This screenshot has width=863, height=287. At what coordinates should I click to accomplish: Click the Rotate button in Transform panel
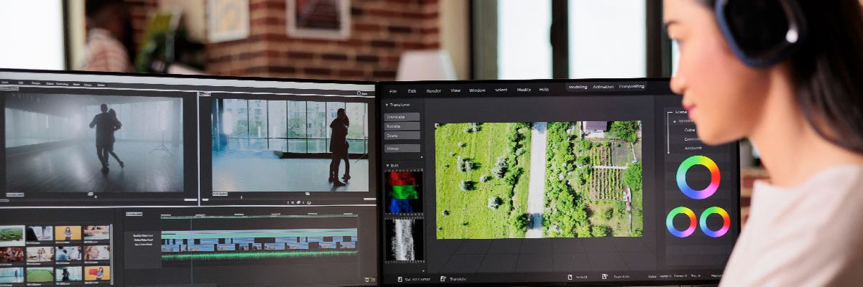point(402,126)
